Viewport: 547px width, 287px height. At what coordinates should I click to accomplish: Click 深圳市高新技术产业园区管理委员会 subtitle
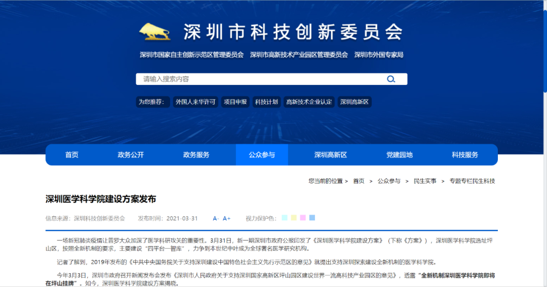coord(299,55)
